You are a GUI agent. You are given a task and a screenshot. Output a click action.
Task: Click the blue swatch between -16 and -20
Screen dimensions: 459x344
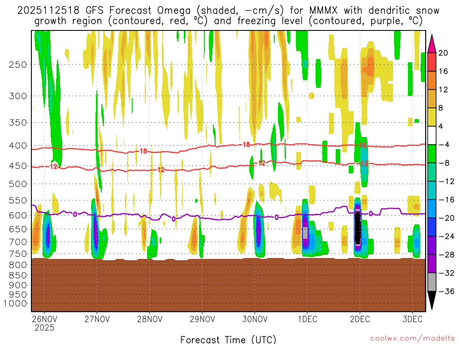click(432, 209)
